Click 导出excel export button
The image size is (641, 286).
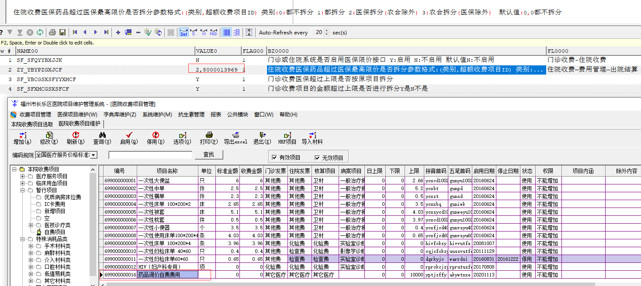click(236, 138)
